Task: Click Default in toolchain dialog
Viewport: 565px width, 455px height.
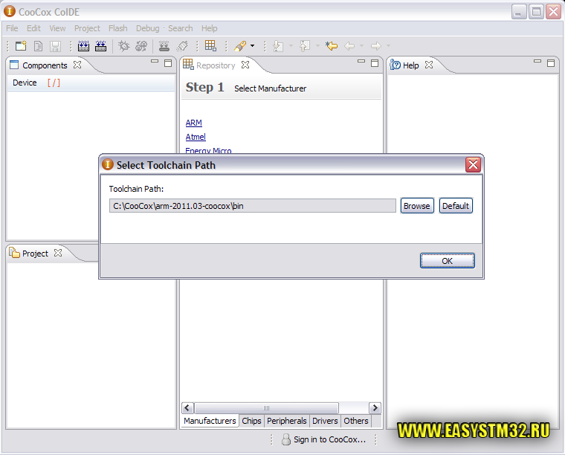Action: tap(456, 206)
